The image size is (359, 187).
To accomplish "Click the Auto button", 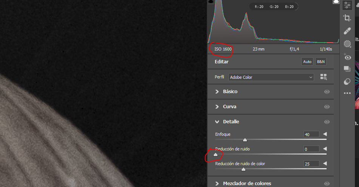I will 307,61.
